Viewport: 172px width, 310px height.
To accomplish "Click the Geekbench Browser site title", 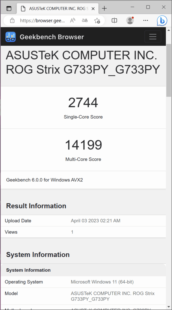I will tap(52, 37).
